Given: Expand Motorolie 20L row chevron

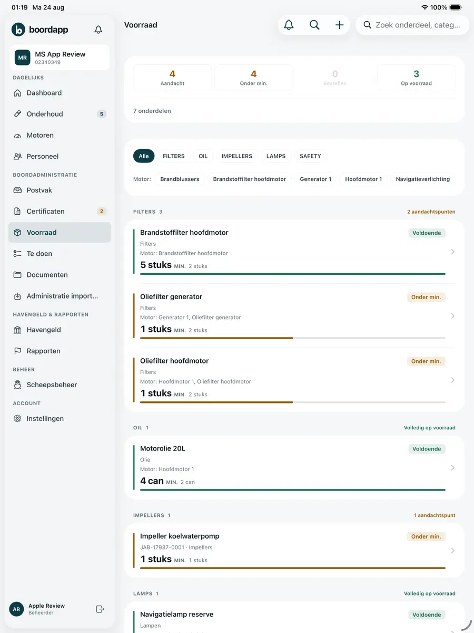Looking at the screenshot, I should 453,467.
